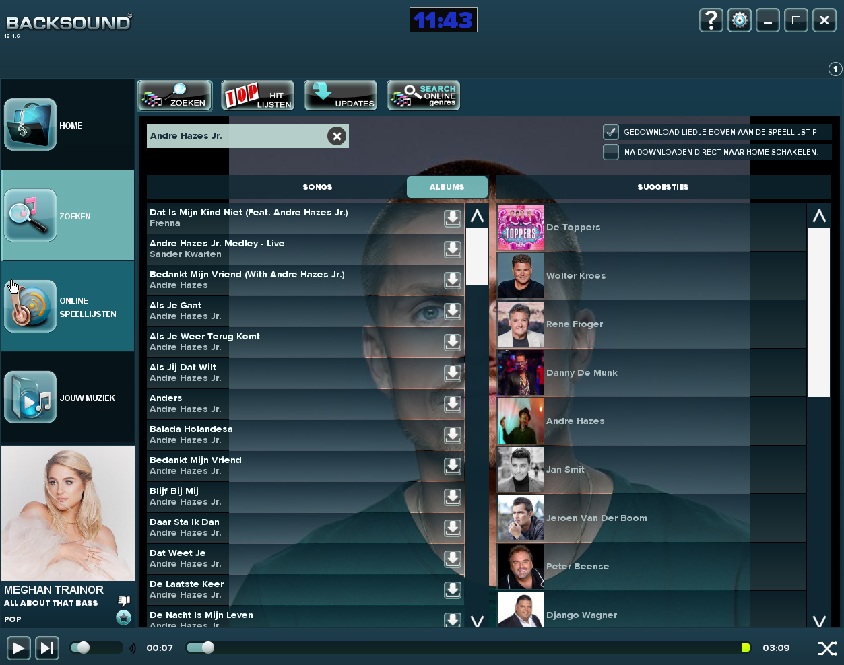
Task: Clear the Andre Hazes Jr. search
Action: (337, 136)
